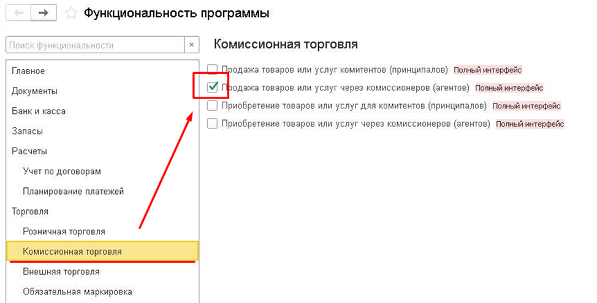This screenshot has height=303, width=597.
Task: Select 'Планирование платежей' item
Action: (x=102, y=191)
